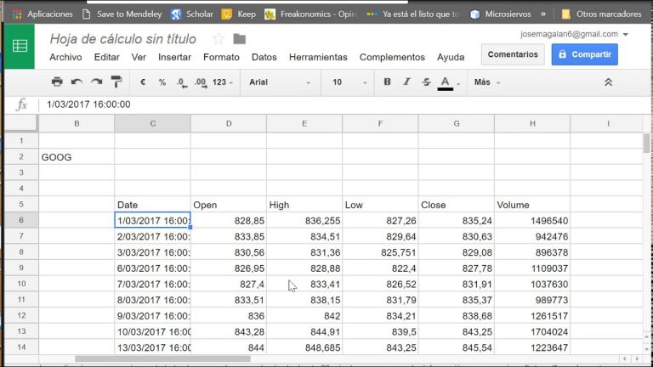Select the select-all corner box
Image resolution: width=653 pixels, height=367 pixels.
(20, 123)
